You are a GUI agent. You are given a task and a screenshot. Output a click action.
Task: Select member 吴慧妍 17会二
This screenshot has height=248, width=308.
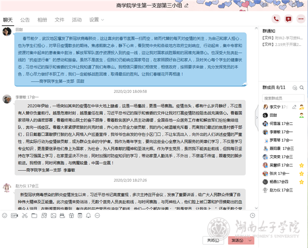(283, 165)
